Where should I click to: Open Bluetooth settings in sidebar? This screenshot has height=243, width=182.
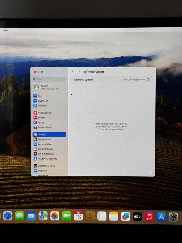(x=41, y=101)
